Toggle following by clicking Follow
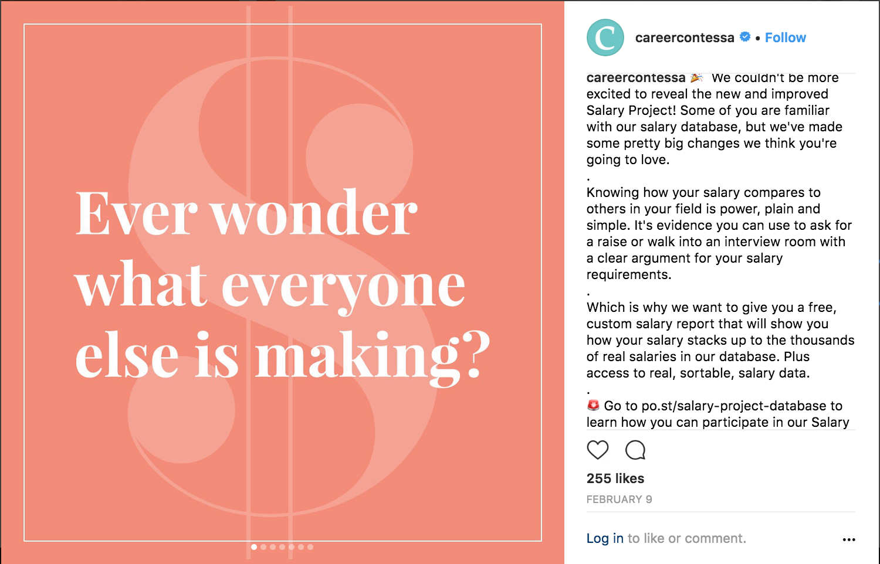 tap(786, 37)
